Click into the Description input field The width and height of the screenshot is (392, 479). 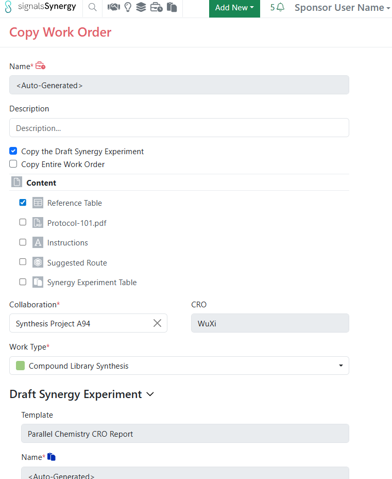[179, 128]
